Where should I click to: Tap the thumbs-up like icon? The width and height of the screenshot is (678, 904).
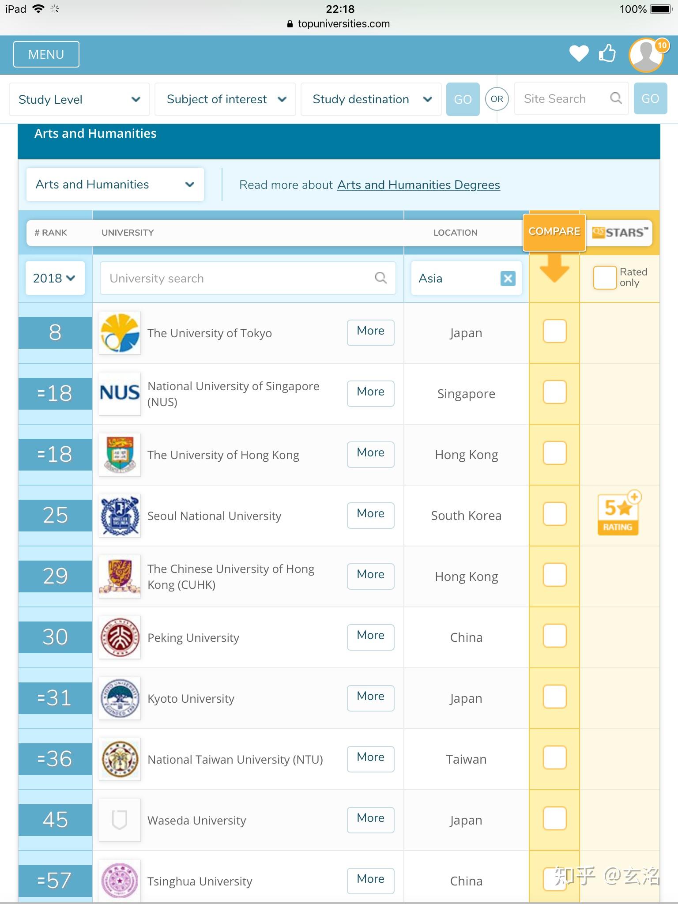607,53
